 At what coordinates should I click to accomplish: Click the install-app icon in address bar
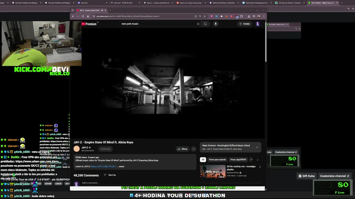pos(196,16)
